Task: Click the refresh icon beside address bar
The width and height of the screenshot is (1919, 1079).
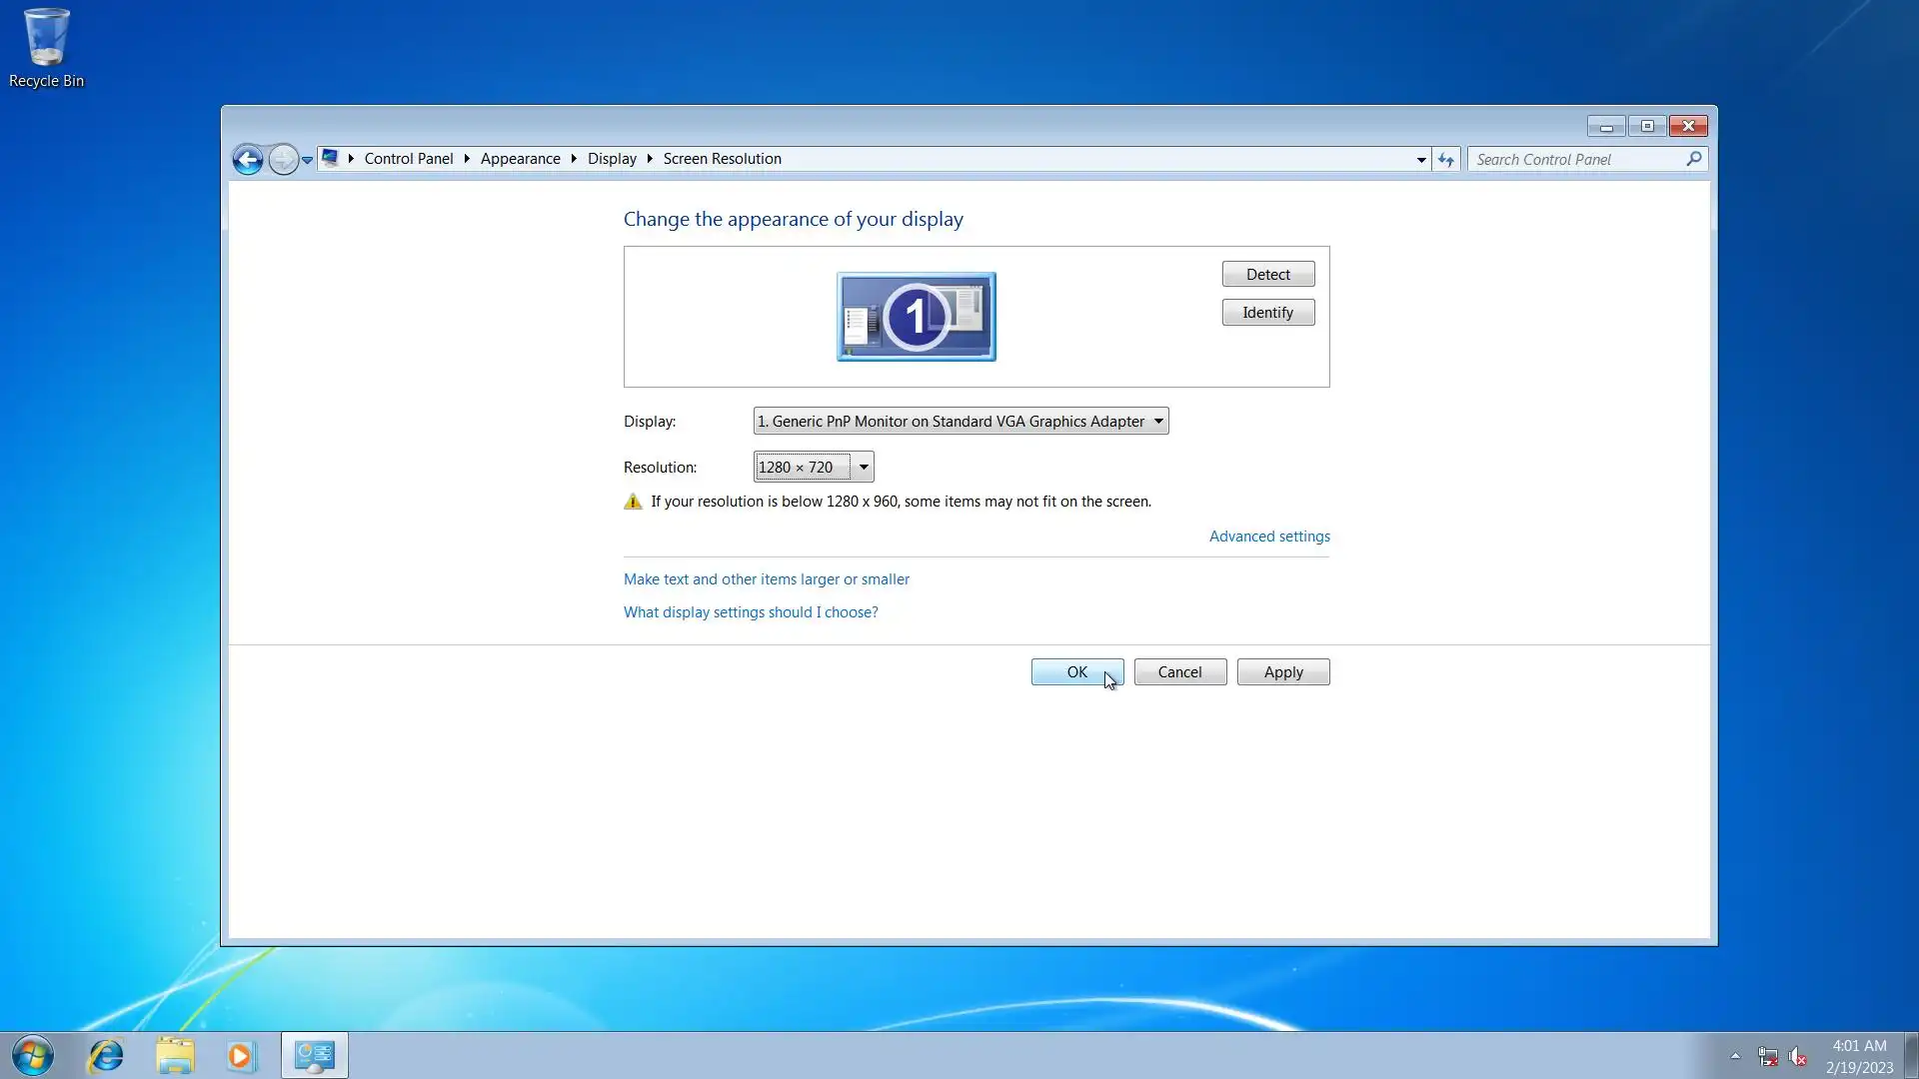Action: click(1446, 160)
